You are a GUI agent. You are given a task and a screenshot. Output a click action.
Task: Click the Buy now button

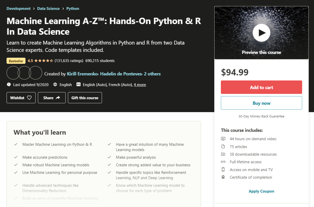[261, 103]
